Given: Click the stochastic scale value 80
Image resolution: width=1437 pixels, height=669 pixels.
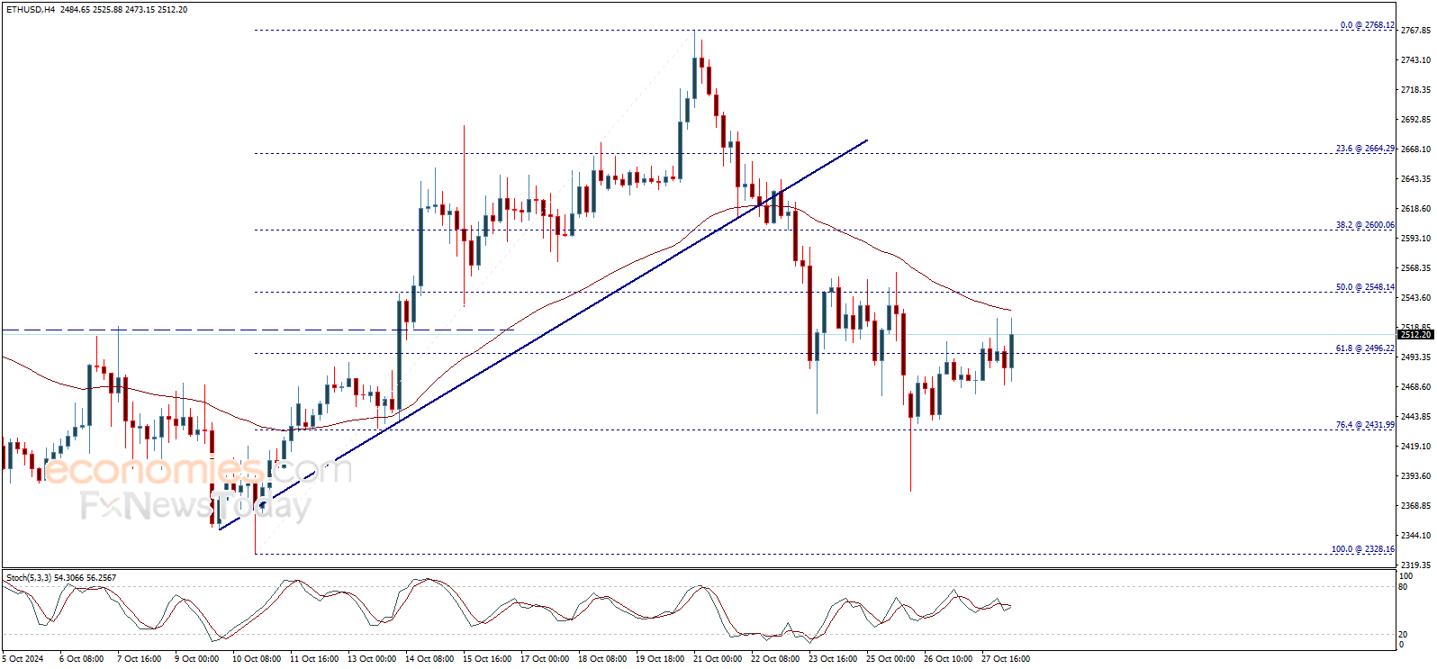Looking at the screenshot, I should (x=1403, y=587).
